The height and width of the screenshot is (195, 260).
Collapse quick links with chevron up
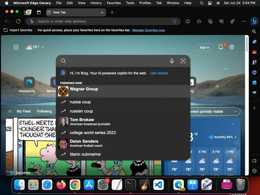point(226,69)
